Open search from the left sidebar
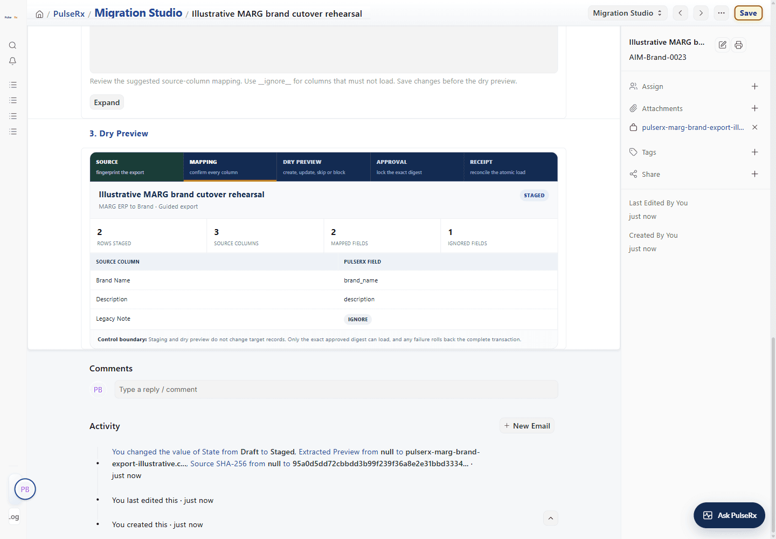 (12, 45)
